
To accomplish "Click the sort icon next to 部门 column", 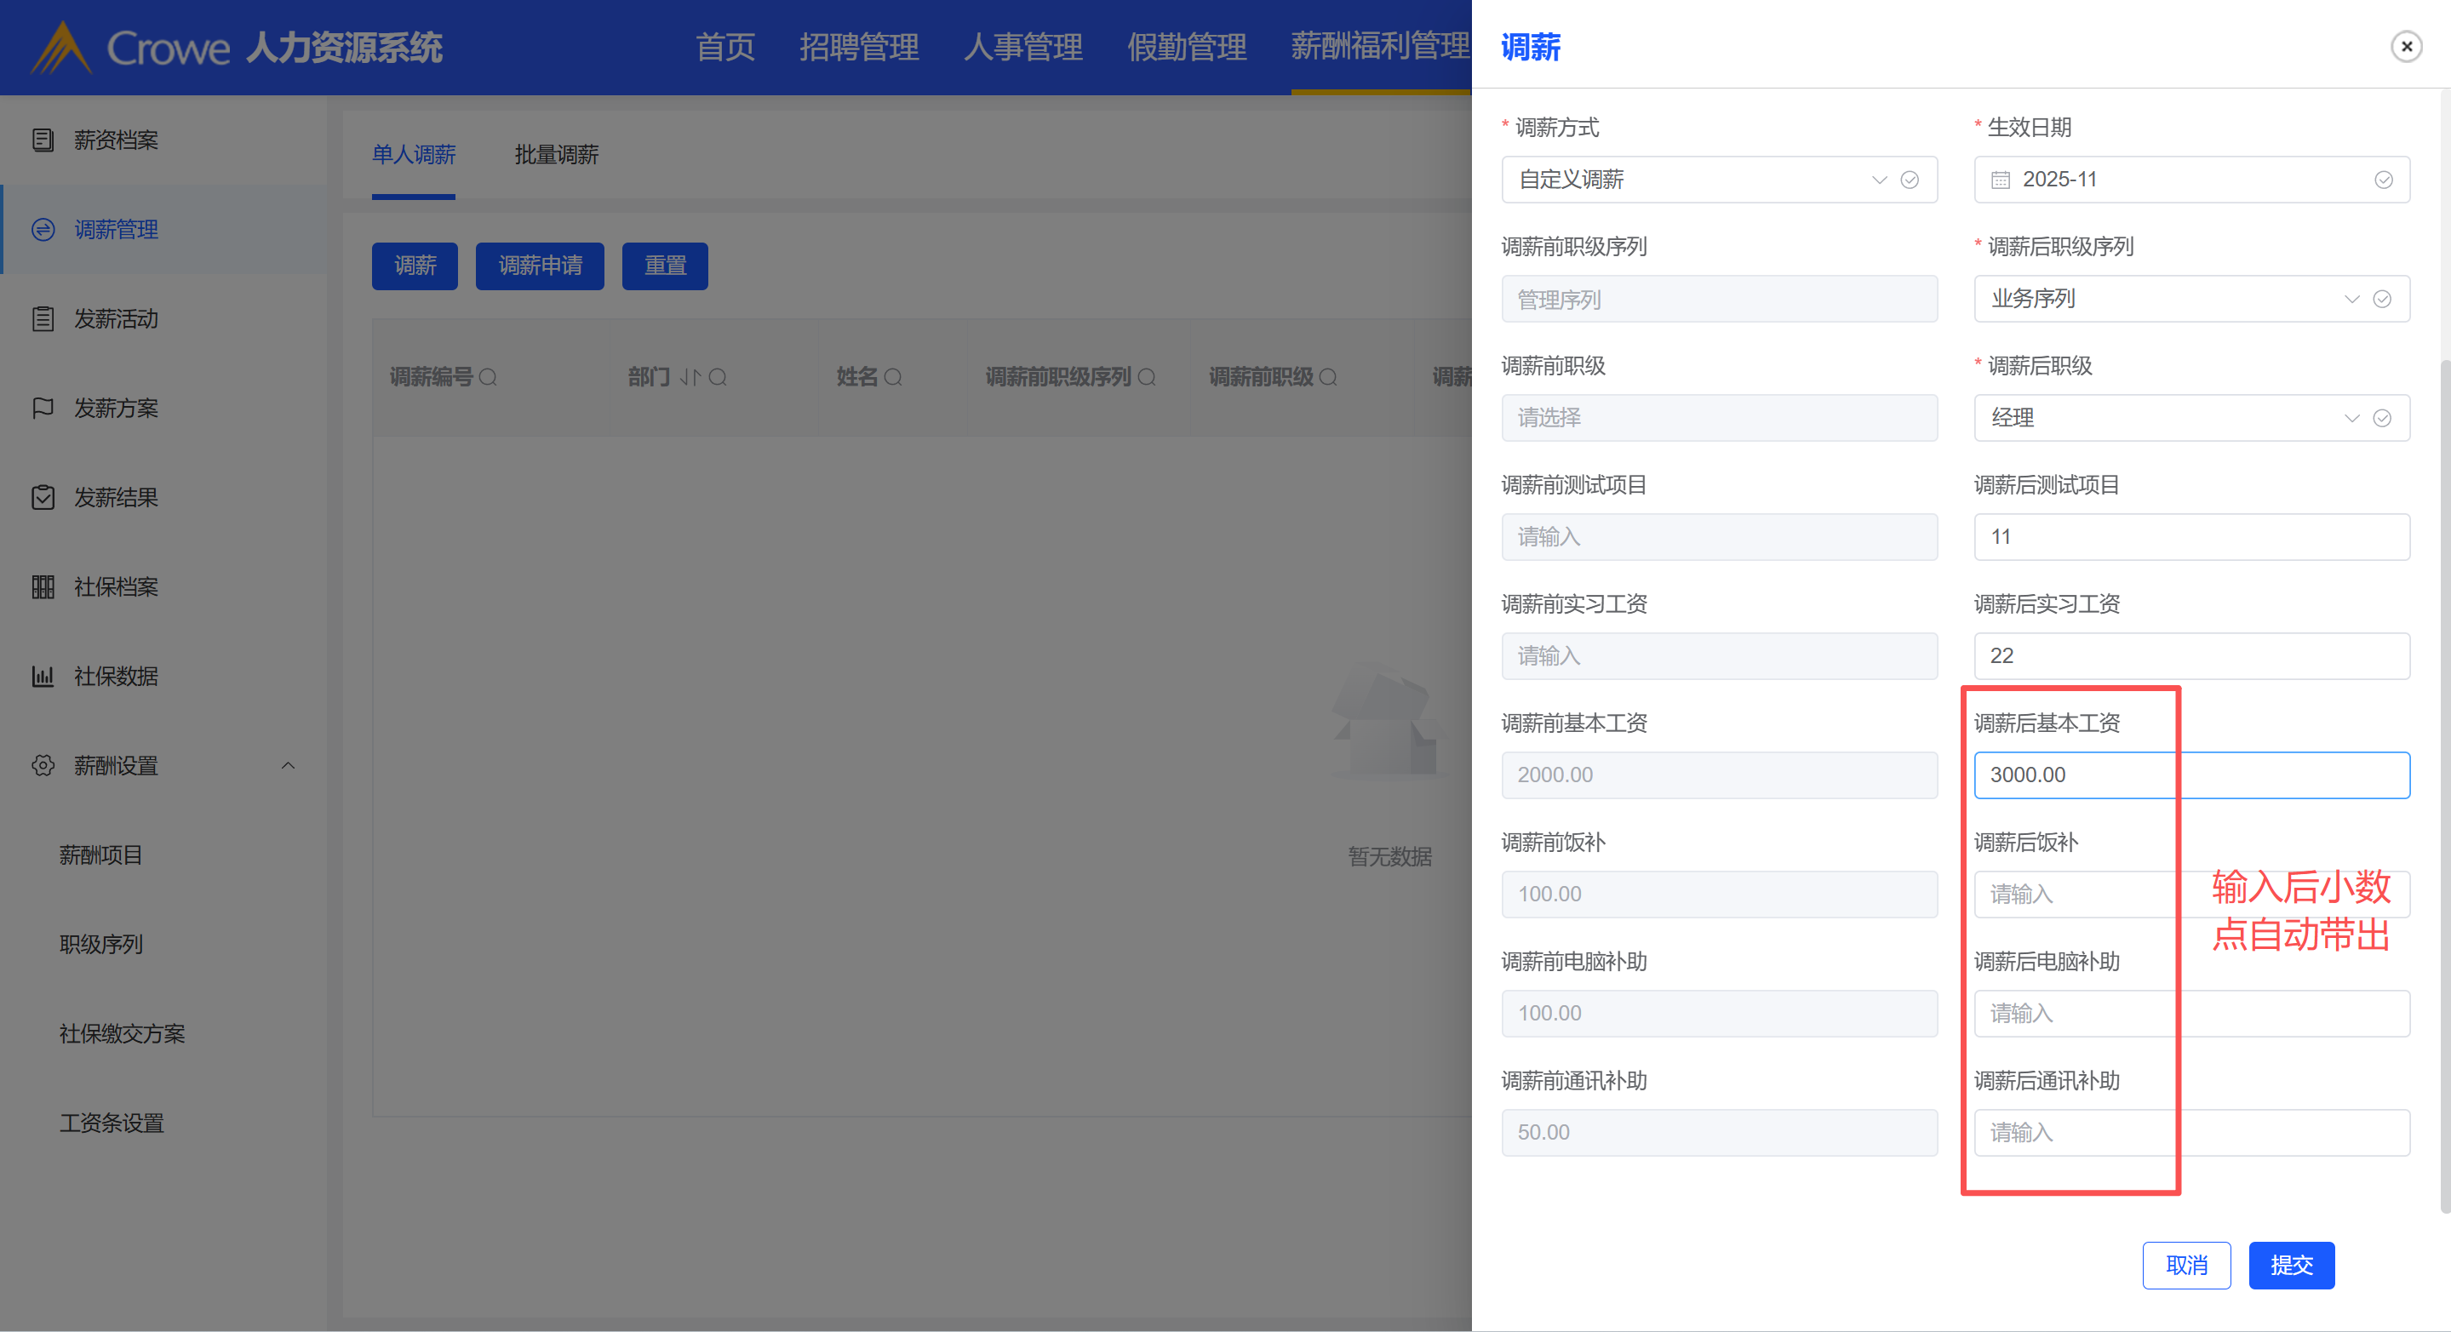I will click(x=690, y=378).
